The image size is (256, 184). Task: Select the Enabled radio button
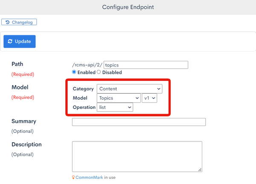[x=74, y=72]
